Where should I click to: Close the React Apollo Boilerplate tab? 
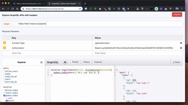click(44, 4)
